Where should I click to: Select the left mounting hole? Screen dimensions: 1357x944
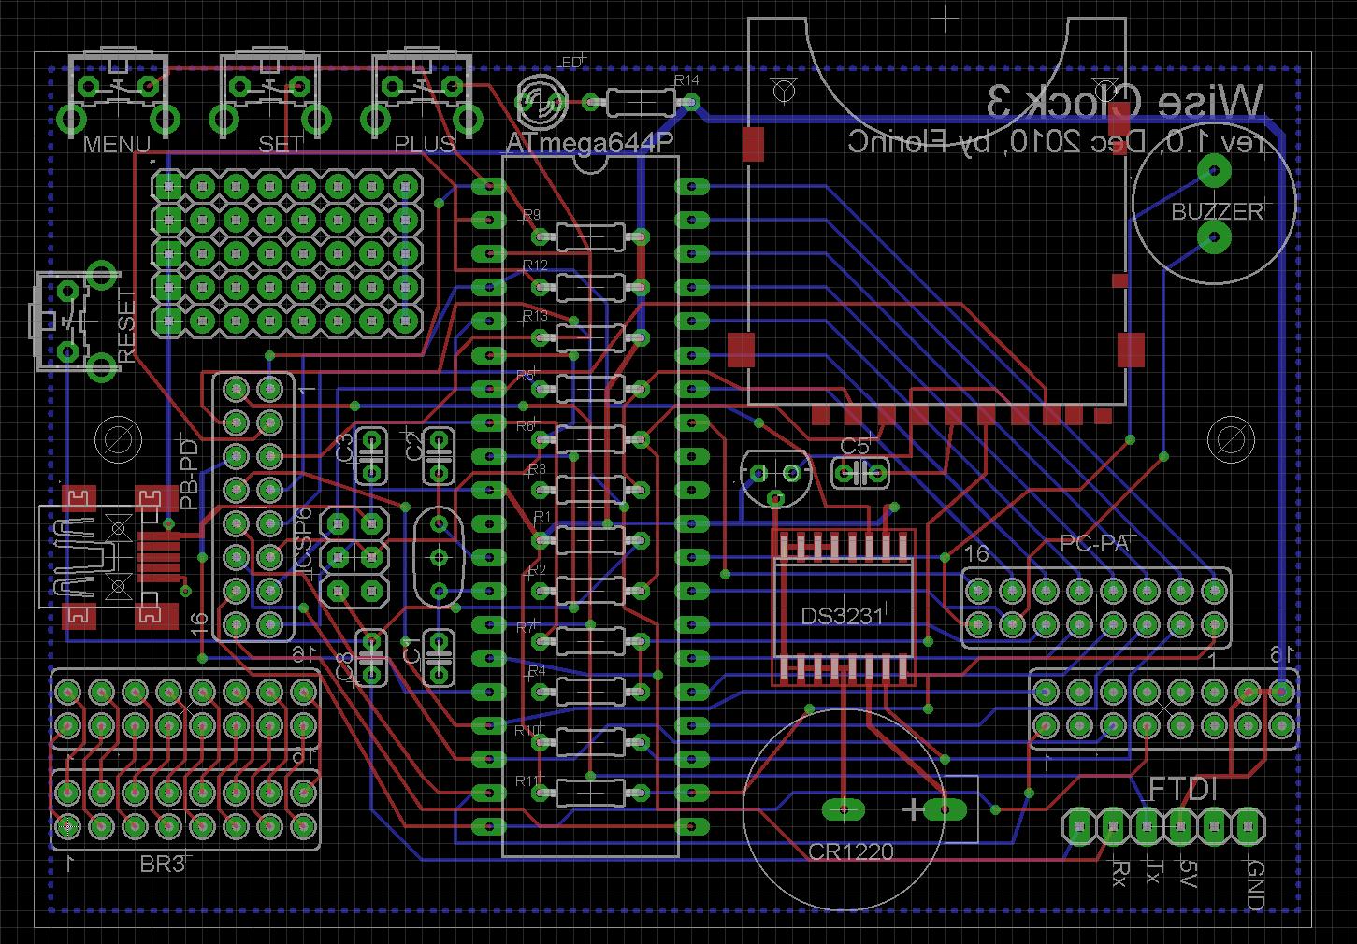click(119, 439)
